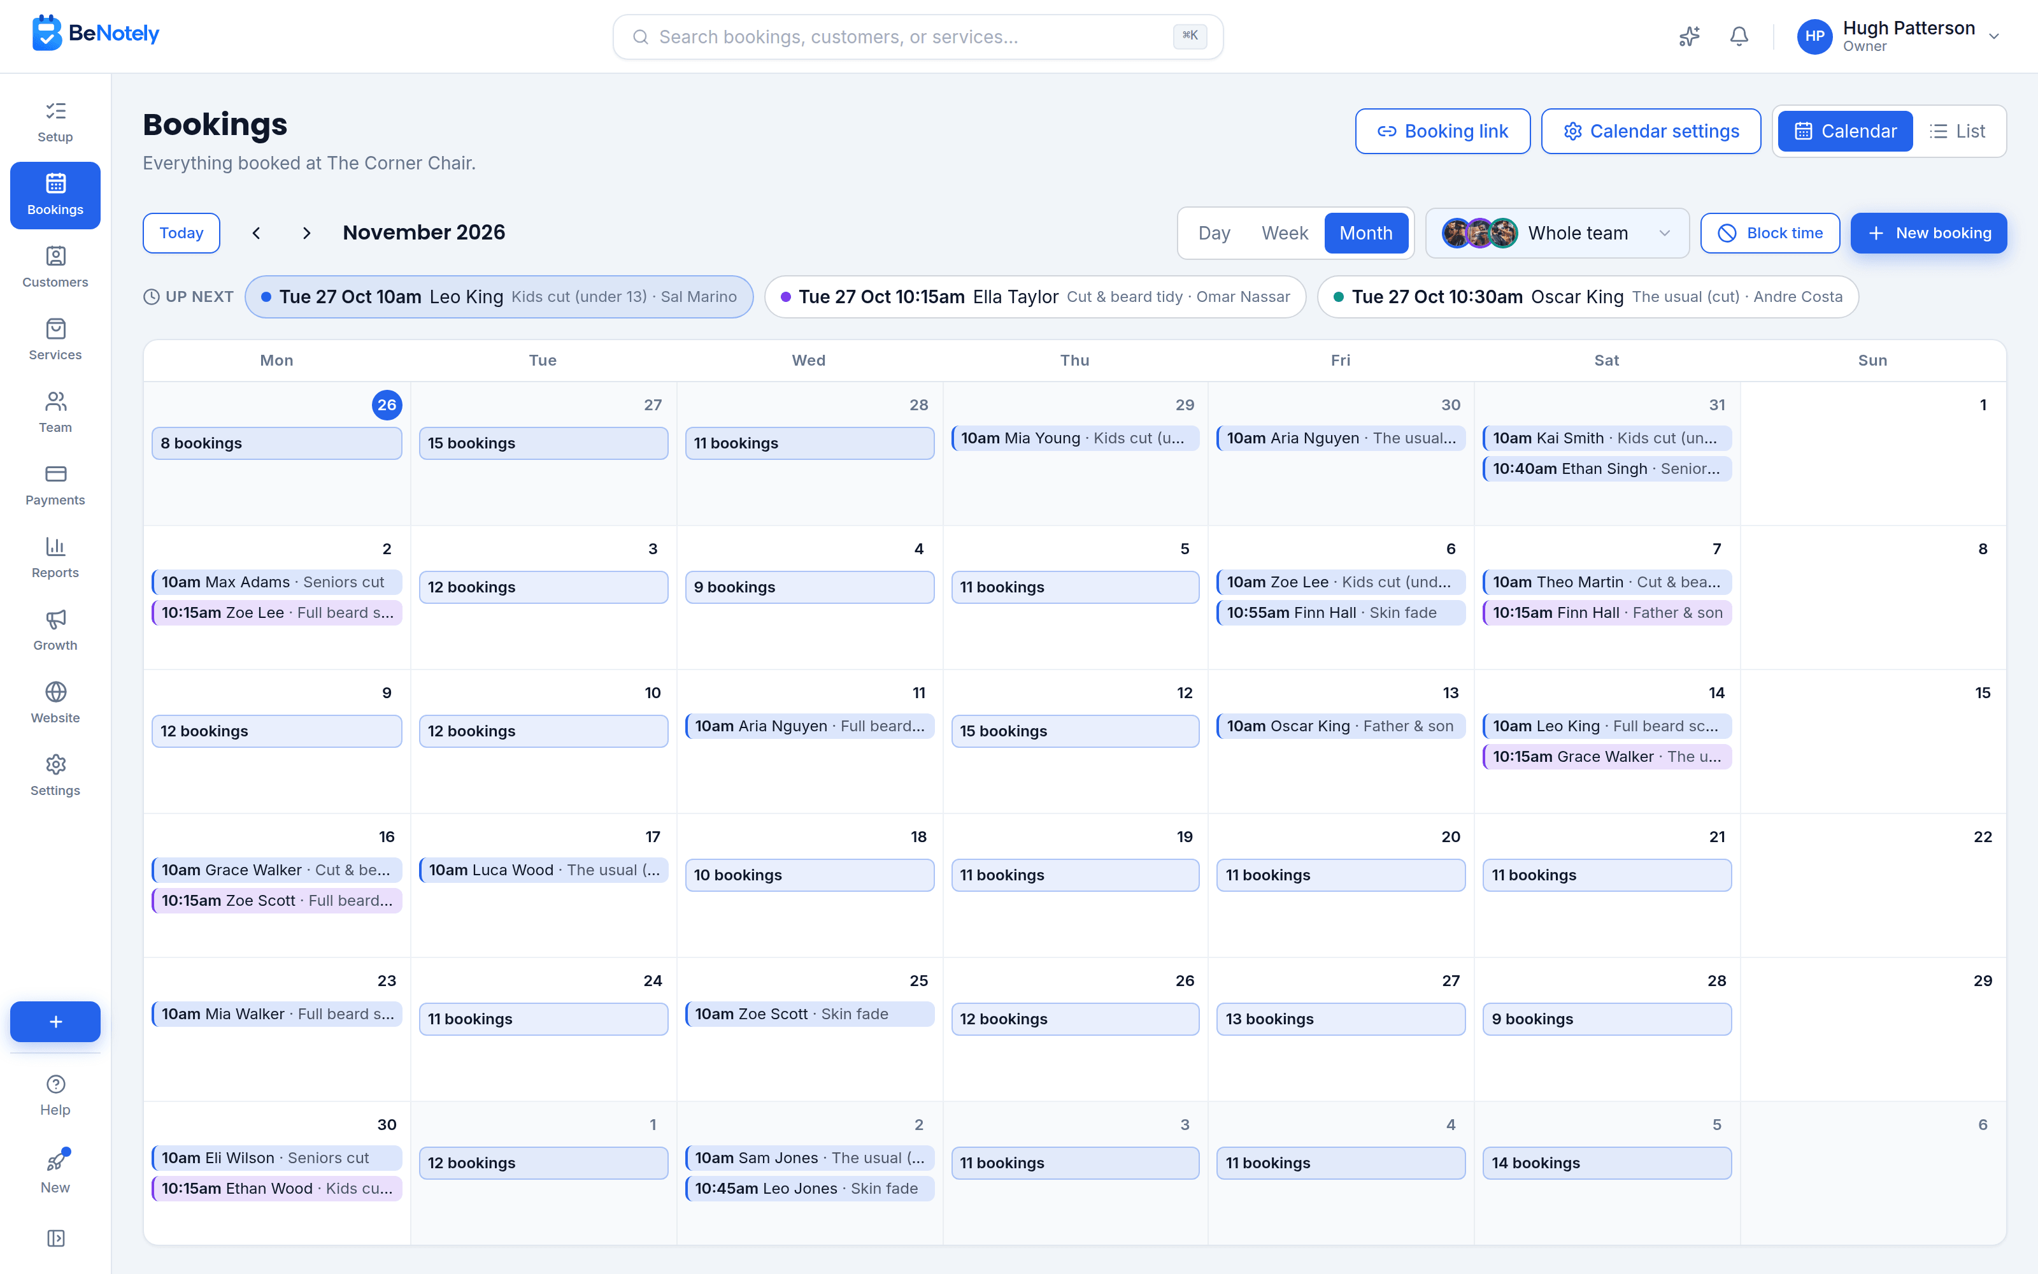Expand the 15 bookings on Tue 27
Screen dimensions: 2038x1274
coord(543,443)
